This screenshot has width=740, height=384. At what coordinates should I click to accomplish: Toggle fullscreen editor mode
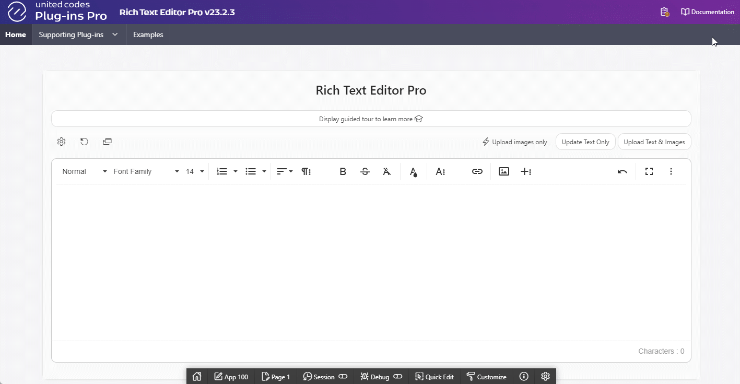[x=649, y=171]
